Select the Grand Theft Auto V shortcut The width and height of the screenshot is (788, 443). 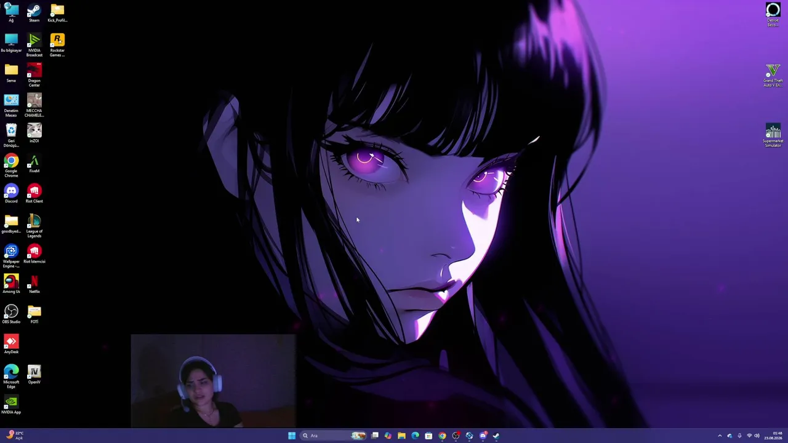pos(773,76)
